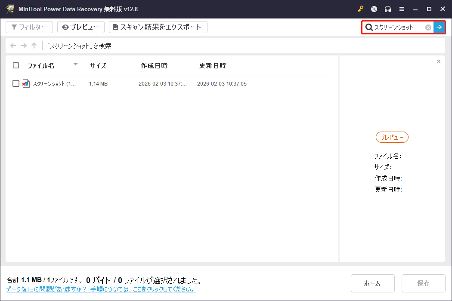Sort by ファイル名 column header
Viewport: 452px width, 301px height.
click(x=40, y=66)
